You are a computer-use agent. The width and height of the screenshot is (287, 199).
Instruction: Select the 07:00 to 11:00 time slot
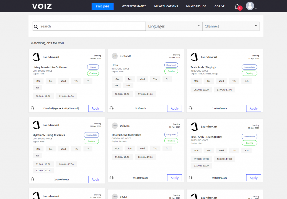pos(145,94)
